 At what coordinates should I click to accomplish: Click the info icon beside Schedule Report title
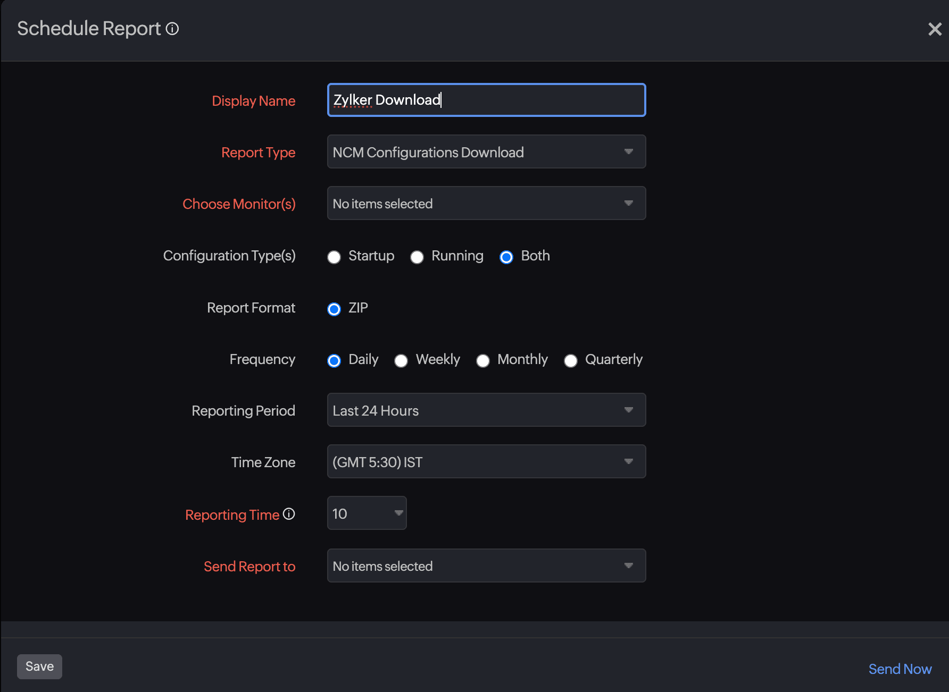(172, 29)
